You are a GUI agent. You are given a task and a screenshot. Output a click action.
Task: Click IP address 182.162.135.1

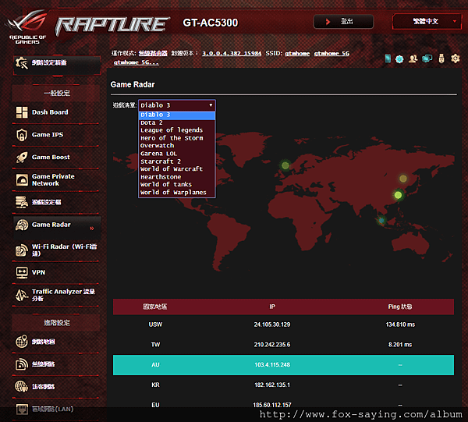point(272,385)
